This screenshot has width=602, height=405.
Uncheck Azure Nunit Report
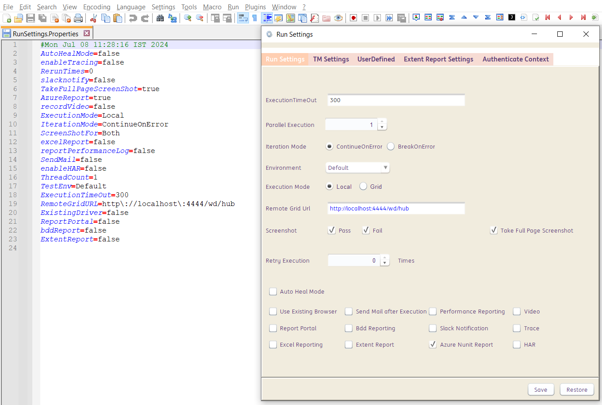(433, 344)
